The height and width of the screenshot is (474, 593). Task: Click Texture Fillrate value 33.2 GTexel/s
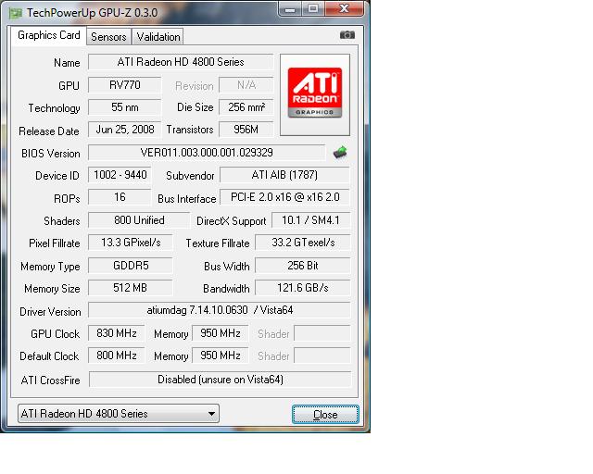[303, 243]
